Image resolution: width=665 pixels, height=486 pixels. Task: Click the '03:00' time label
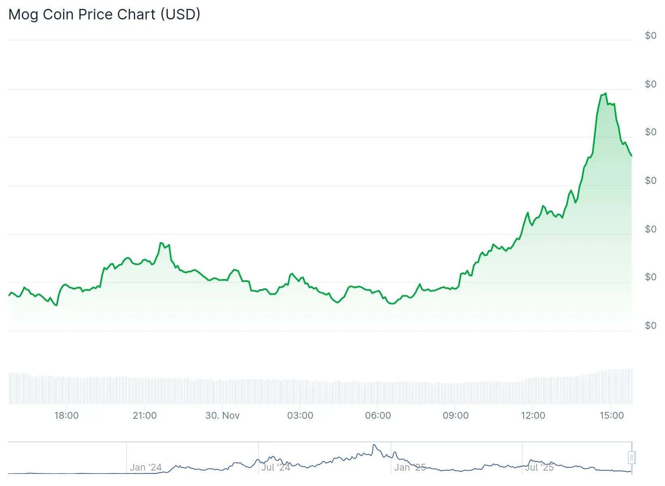301,415
